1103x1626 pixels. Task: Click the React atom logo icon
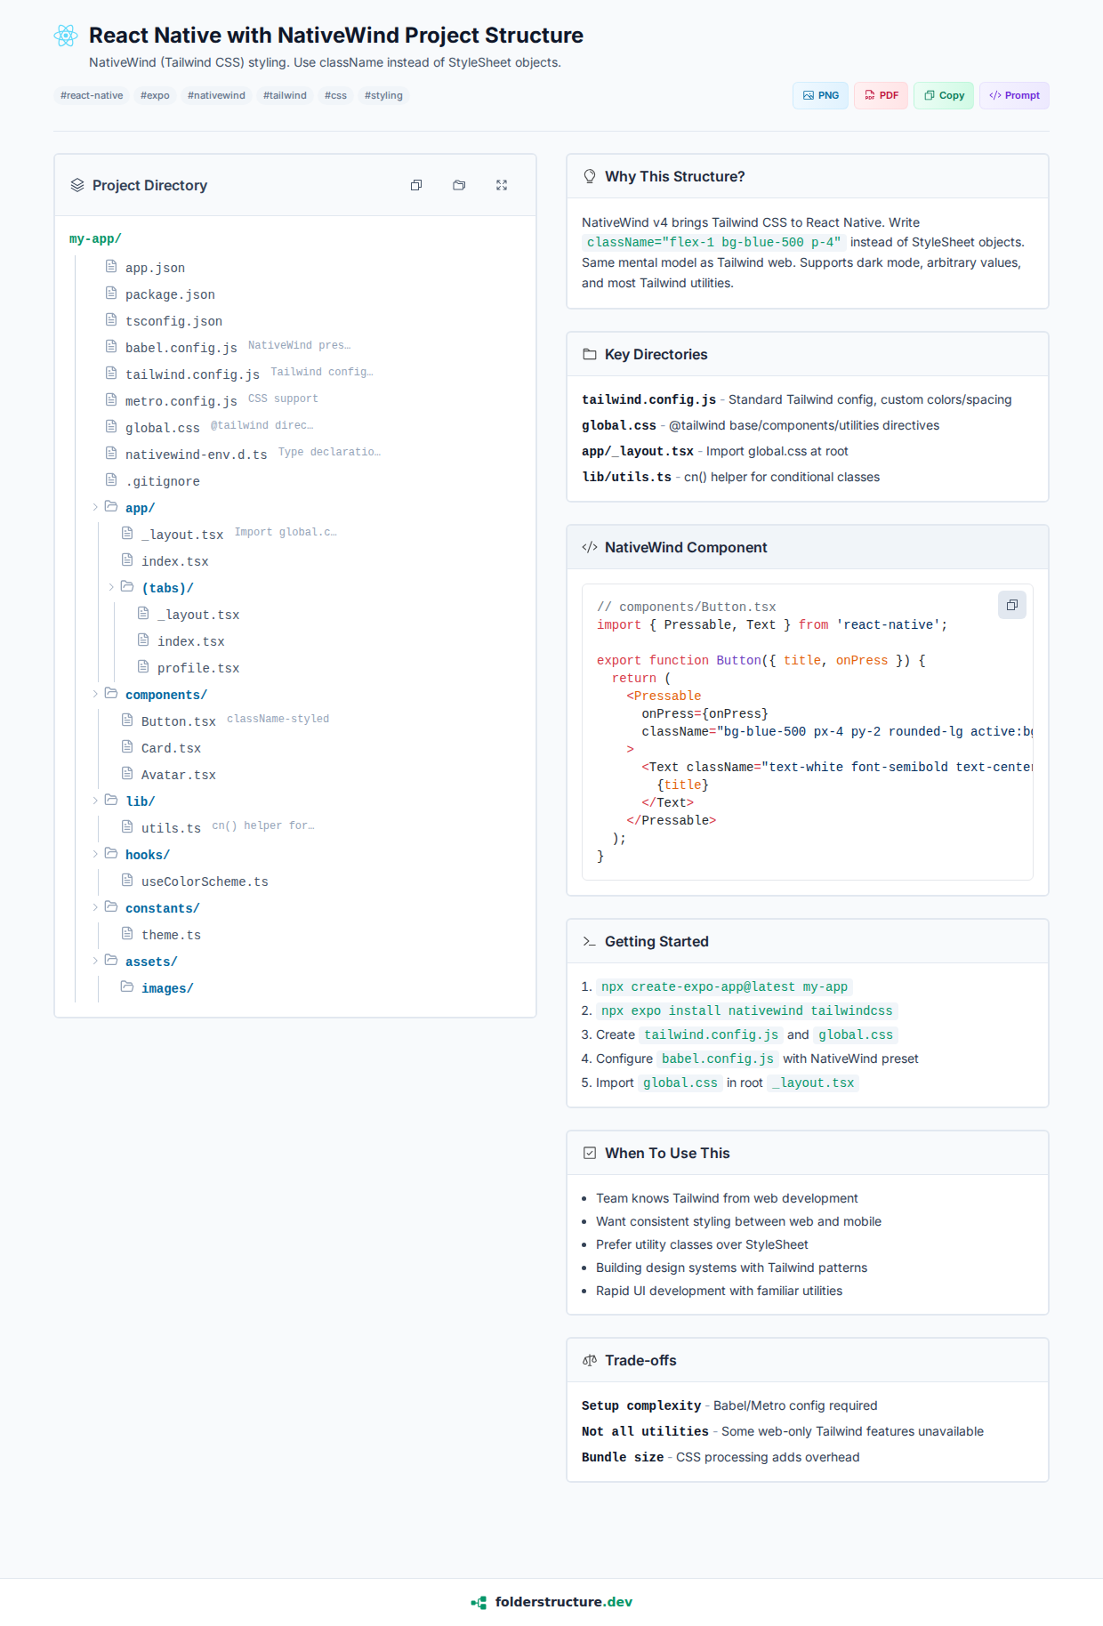coord(66,36)
